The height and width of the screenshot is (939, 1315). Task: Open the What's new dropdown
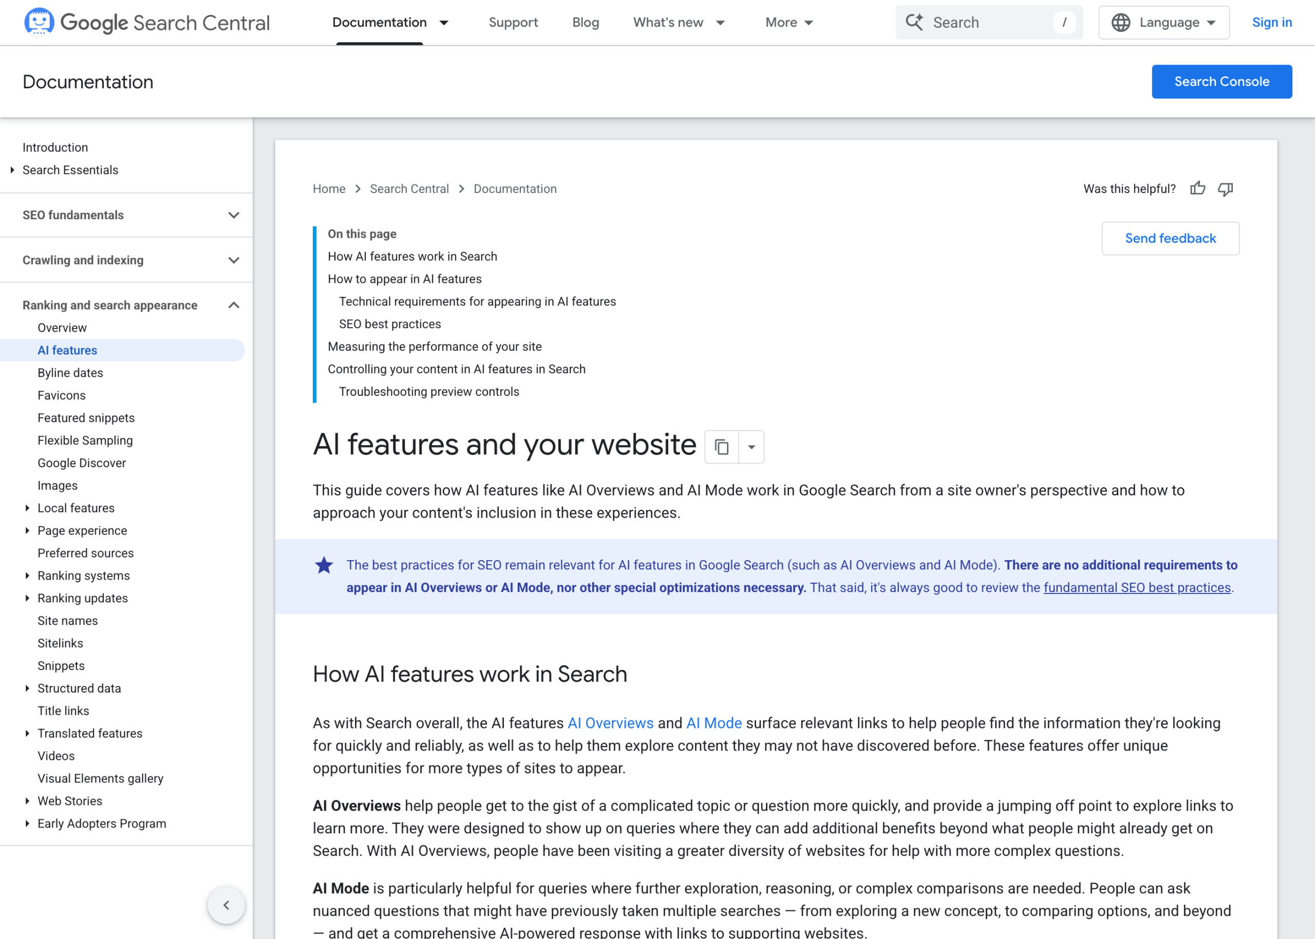click(x=720, y=23)
